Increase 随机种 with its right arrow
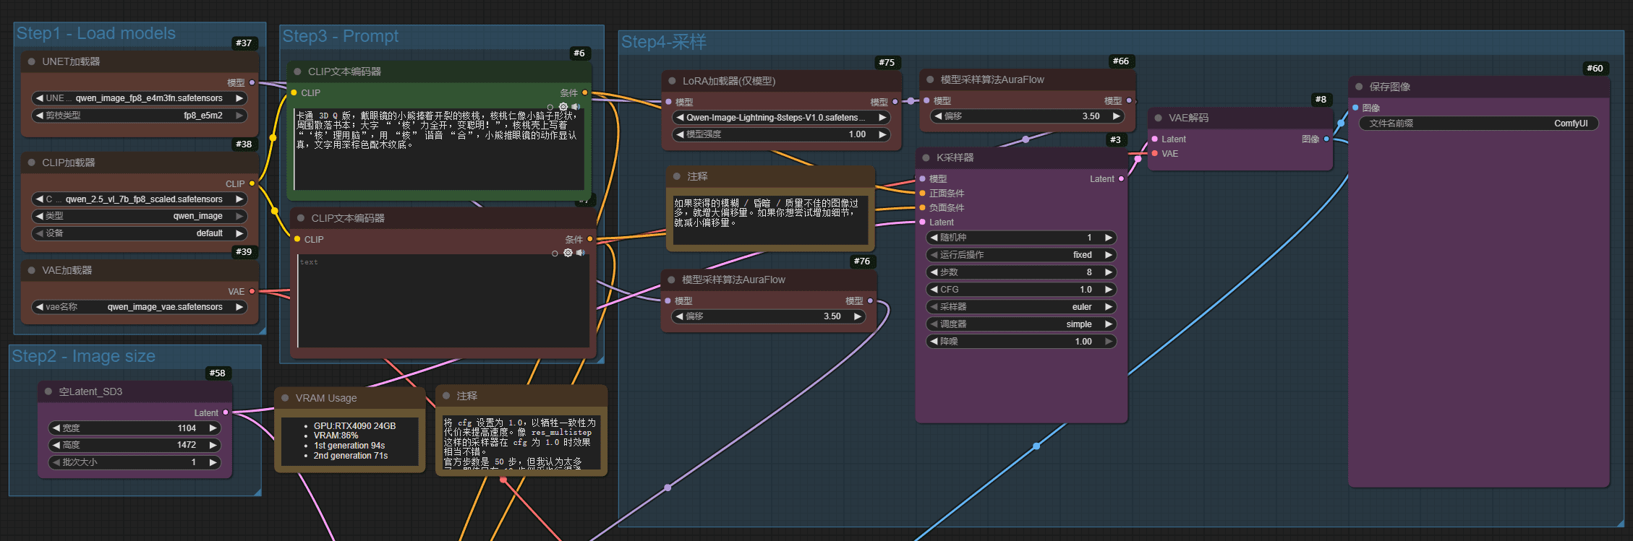Image resolution: width=1633 pixels, height=541 pixels. click(x=1108, y=238)
